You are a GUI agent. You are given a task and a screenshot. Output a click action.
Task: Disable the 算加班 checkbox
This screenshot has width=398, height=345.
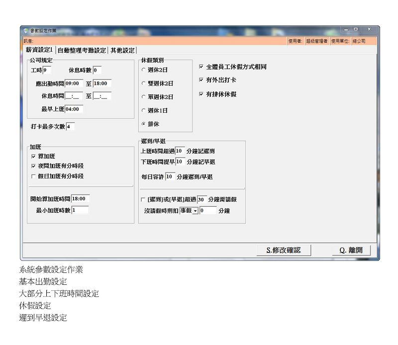coord(33,156)
